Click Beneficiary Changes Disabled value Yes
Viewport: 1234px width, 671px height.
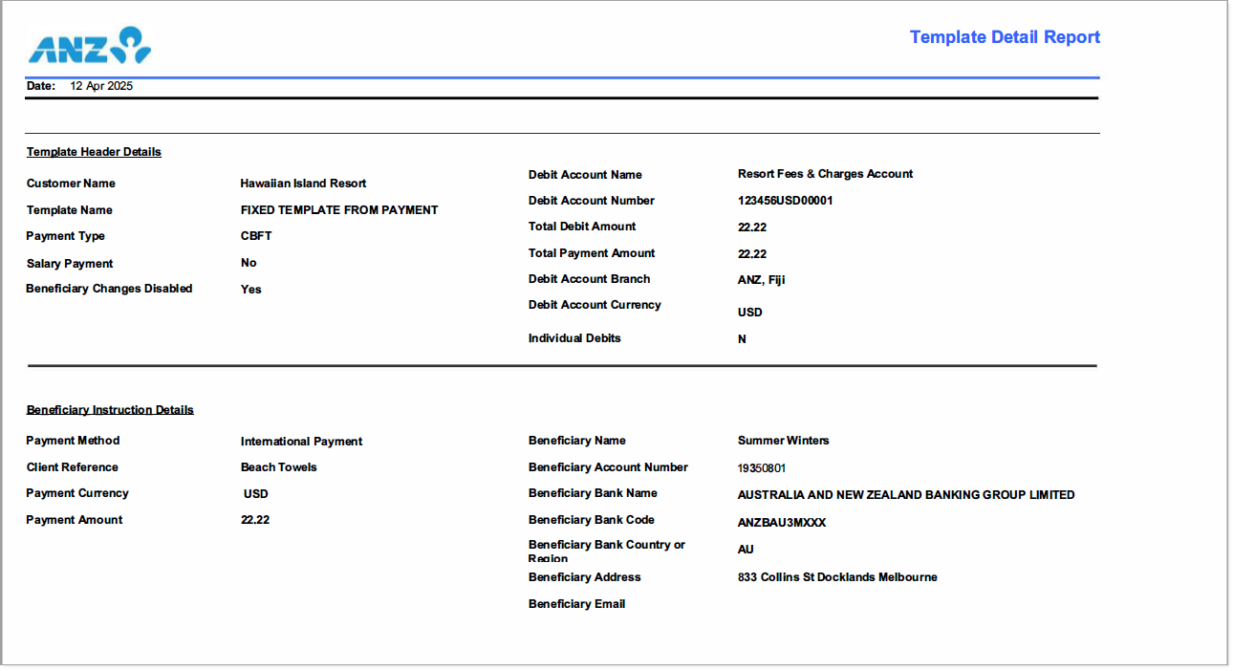(x=251, y=289)
